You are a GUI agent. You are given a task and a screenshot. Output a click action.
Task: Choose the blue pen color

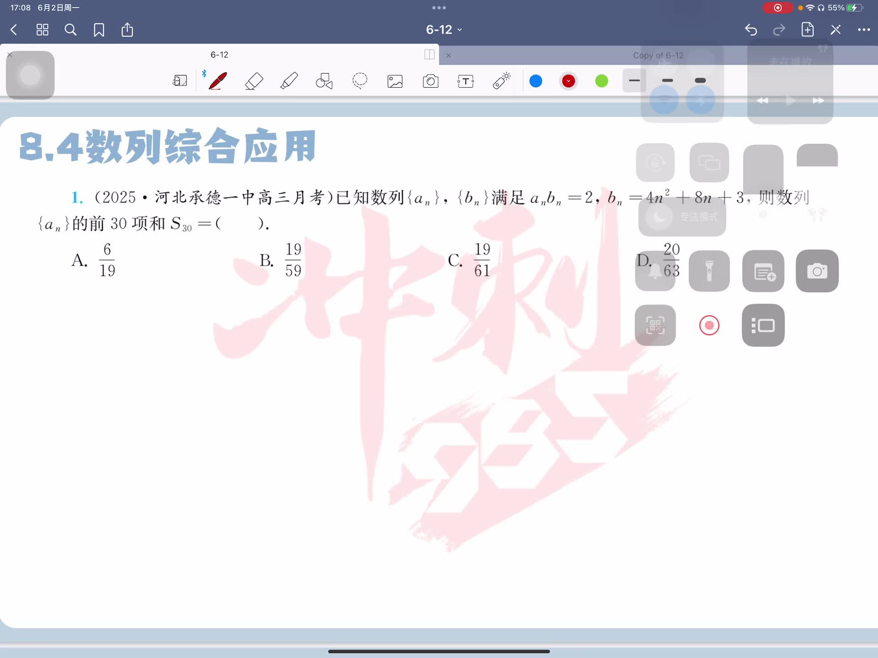click(x=535, y=81)
